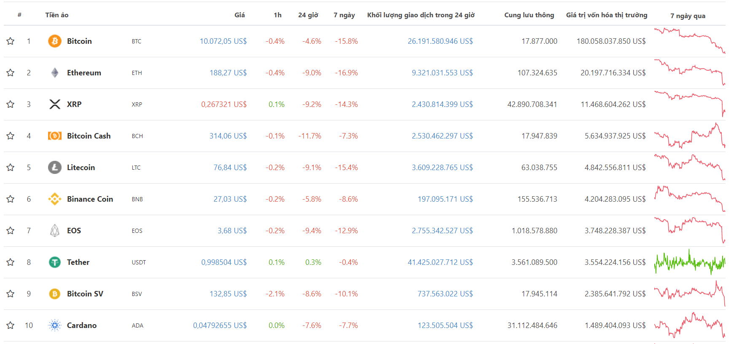This screenshot has width=731, height=344.
Task: Open Bitcoin 7-day sparkline chart
Action: click(690, 40)
